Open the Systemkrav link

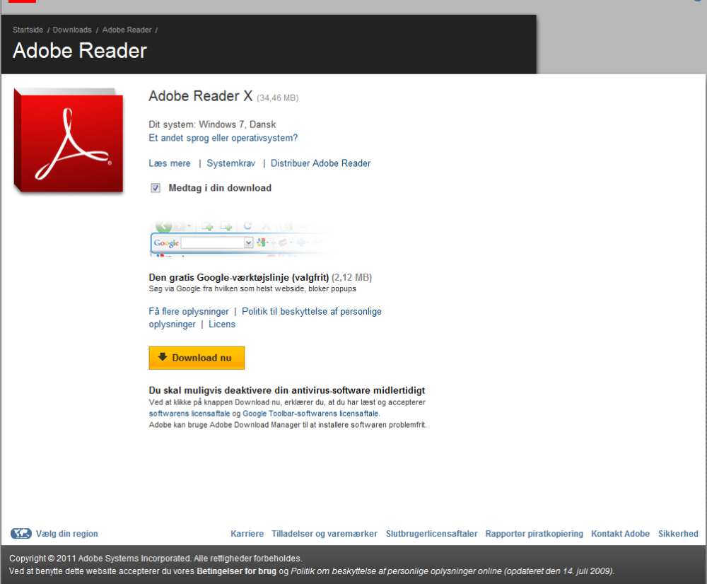[x=231, y=163]
